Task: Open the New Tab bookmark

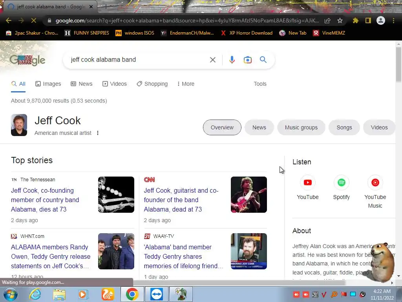Action: click(293, 33)
